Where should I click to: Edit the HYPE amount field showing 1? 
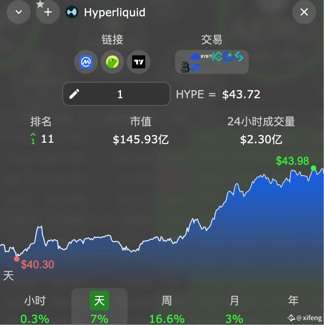[116, 94]
